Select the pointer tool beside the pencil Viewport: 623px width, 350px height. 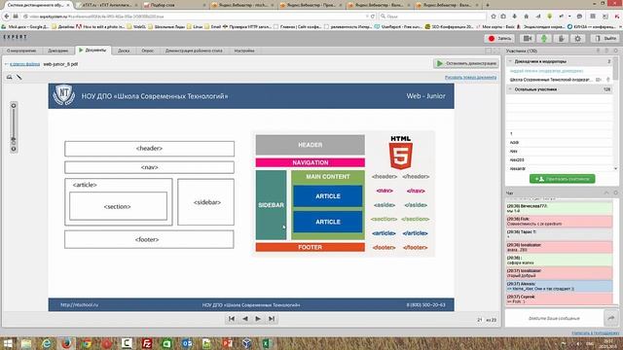9,77
